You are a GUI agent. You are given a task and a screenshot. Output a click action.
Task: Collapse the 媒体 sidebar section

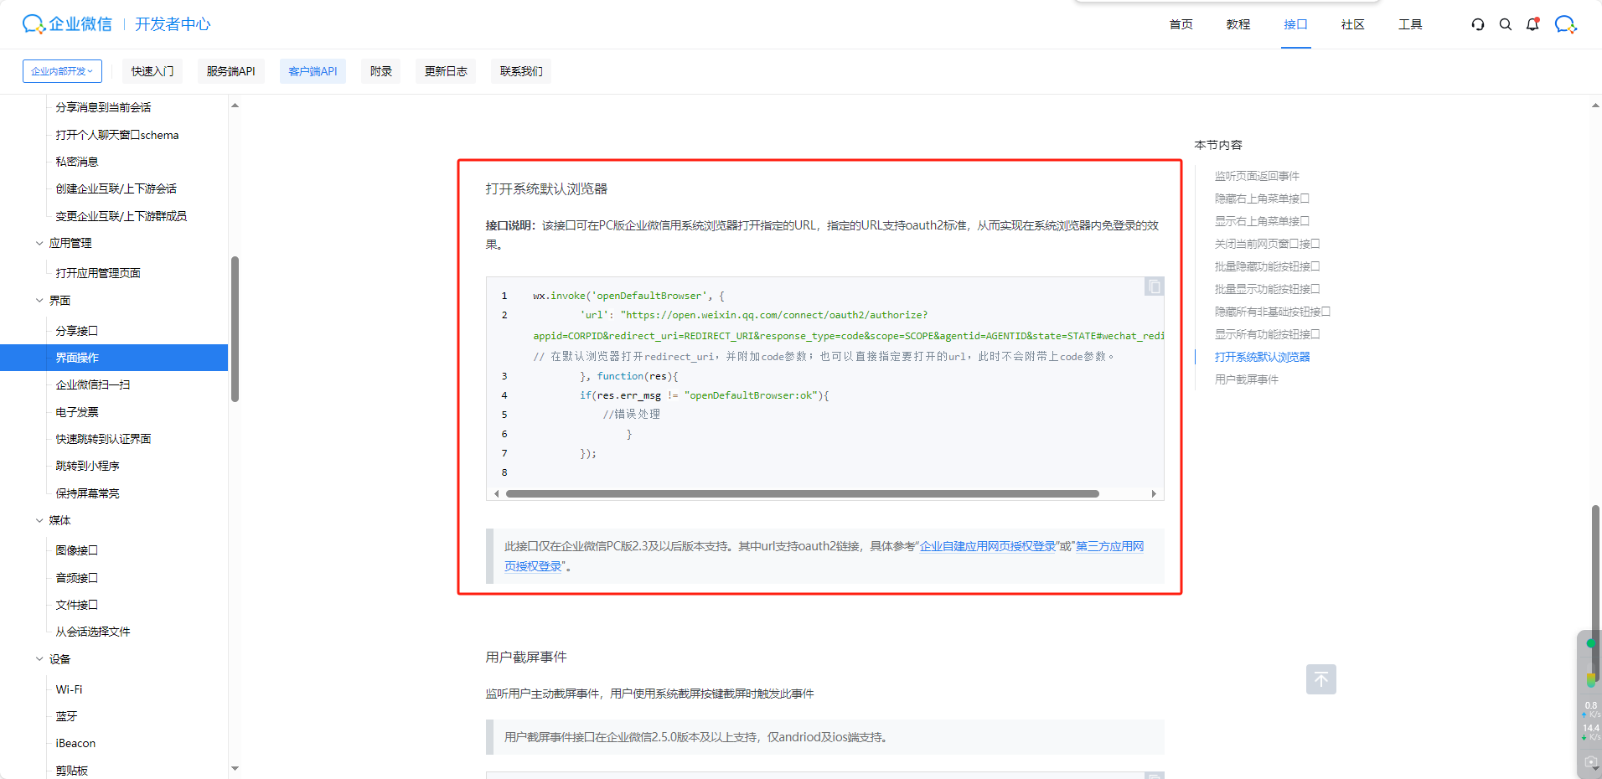click(x=39, y=520)
